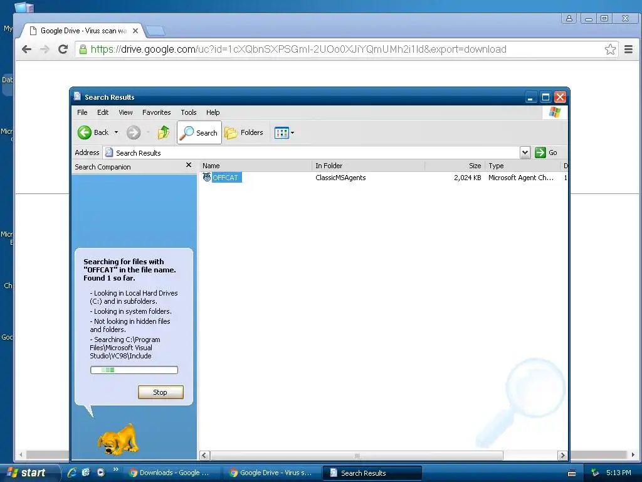
Task: Launch Internet Explorer from Quick Launch
Action: tap(73, 473)
